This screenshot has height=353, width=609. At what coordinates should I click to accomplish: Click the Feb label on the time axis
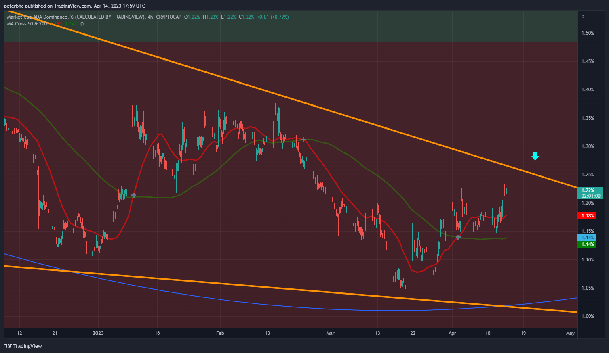tap(220, 333)
